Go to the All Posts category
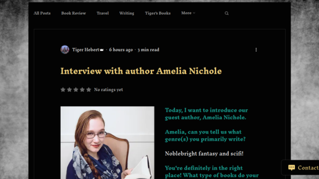Screen dimensions: 319x179 pos(42,13)
